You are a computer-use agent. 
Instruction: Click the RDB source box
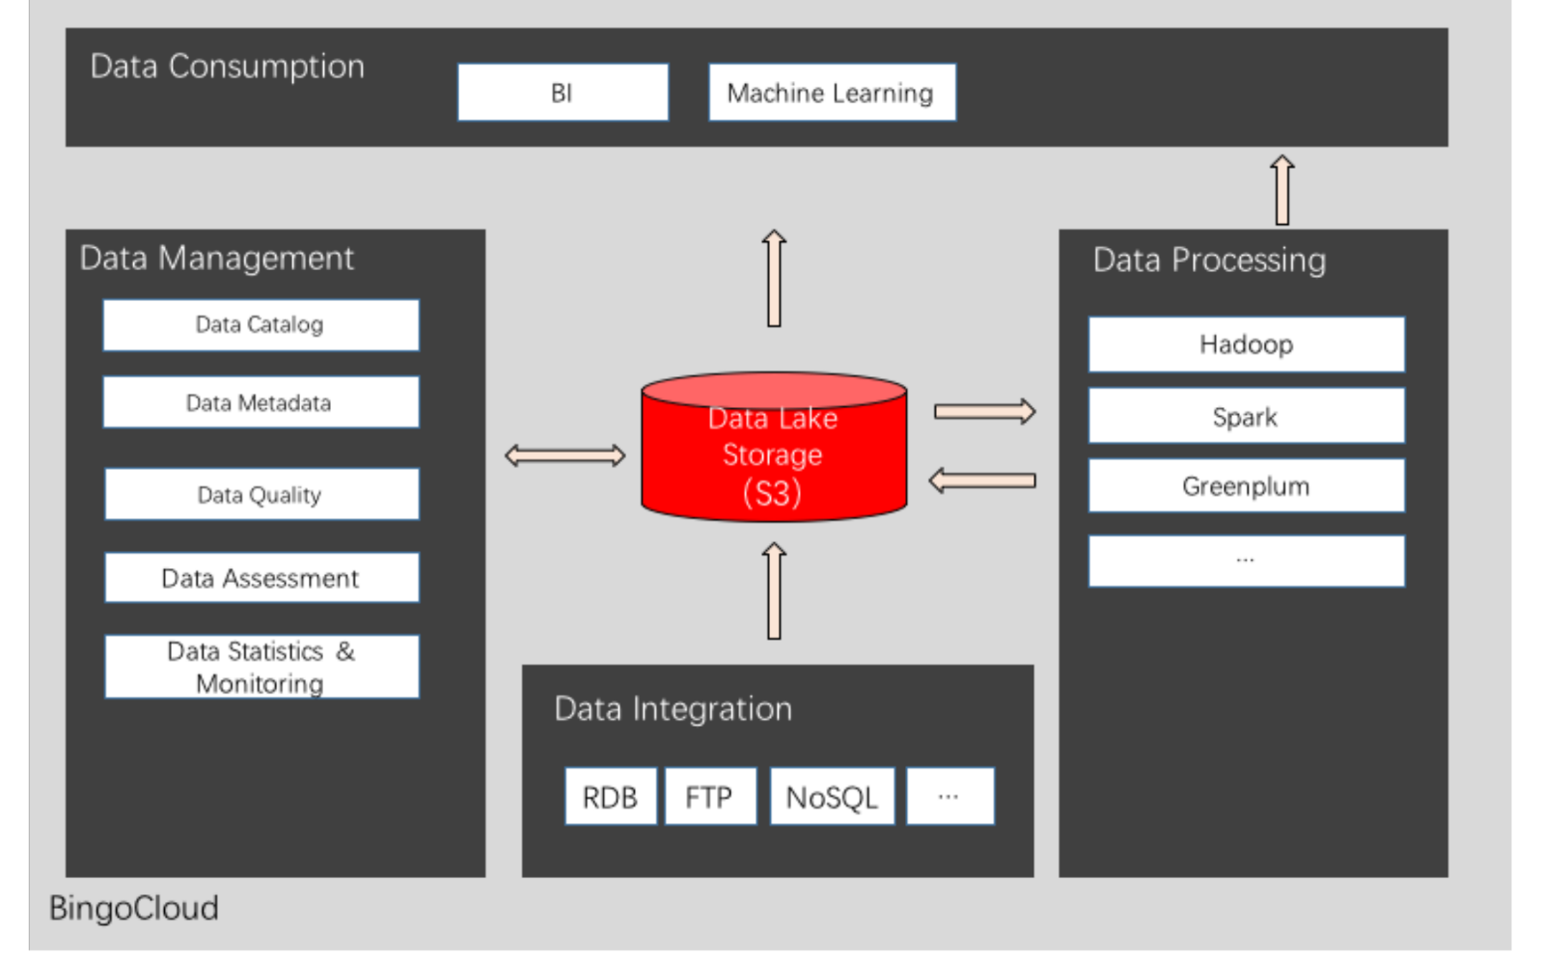click(x=610, y=797)
